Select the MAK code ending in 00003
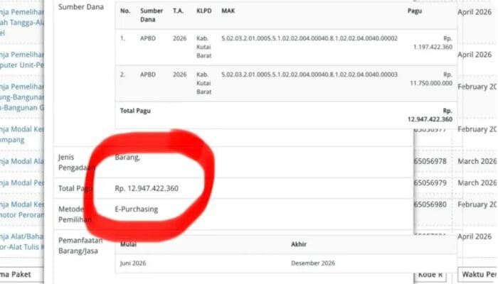This screenshot has width=498, height=284. click(x=309, y=75)
